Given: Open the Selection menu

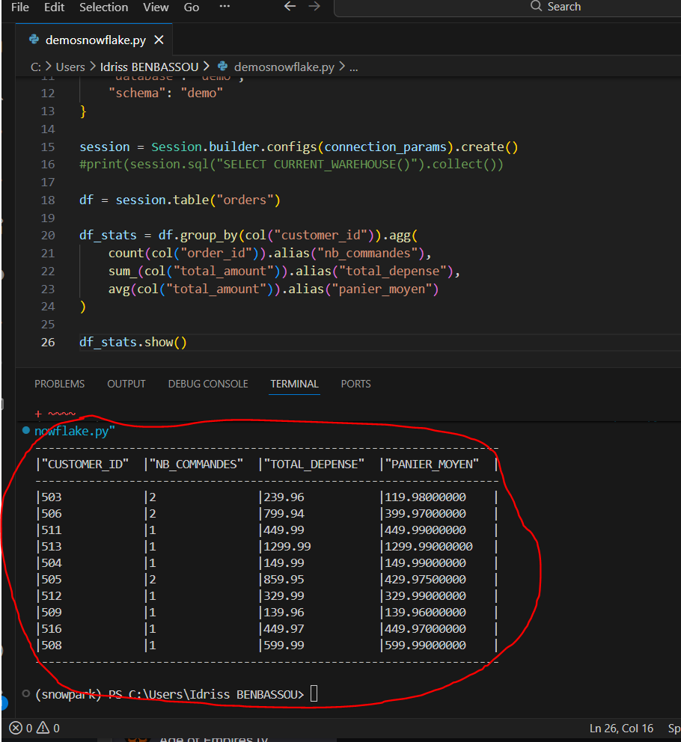Looking at the screenshot, I should [103, 7].
